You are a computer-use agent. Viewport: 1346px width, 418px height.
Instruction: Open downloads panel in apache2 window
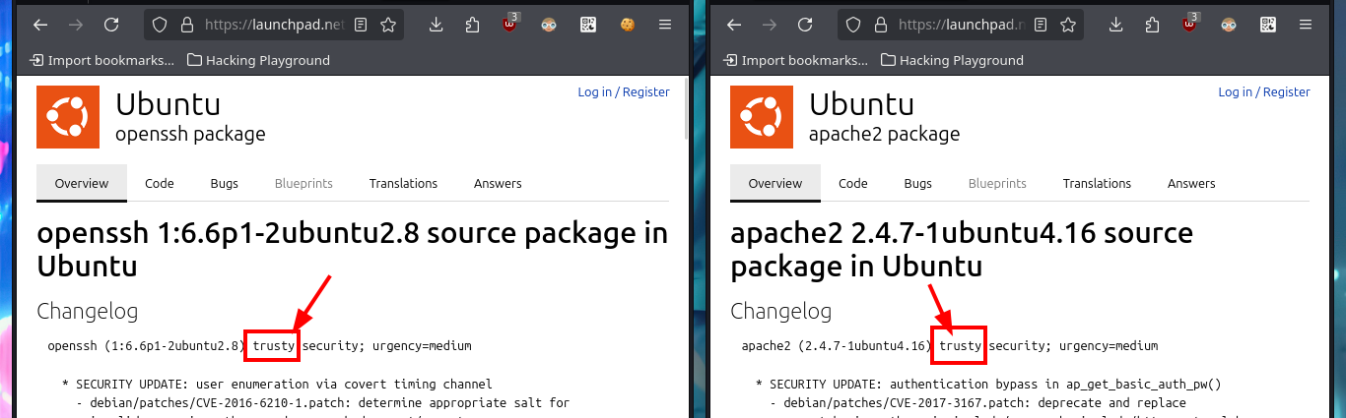tap(1116, 25)
